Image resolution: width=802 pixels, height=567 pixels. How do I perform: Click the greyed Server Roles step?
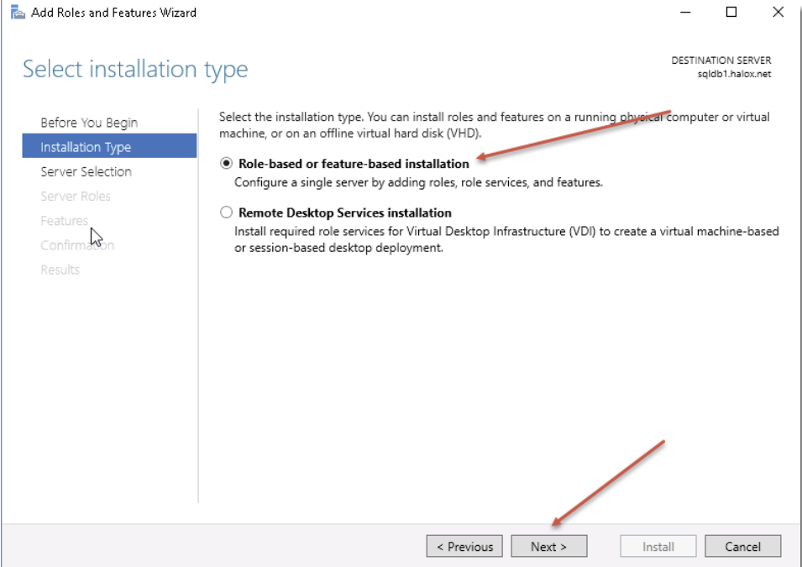76,196
